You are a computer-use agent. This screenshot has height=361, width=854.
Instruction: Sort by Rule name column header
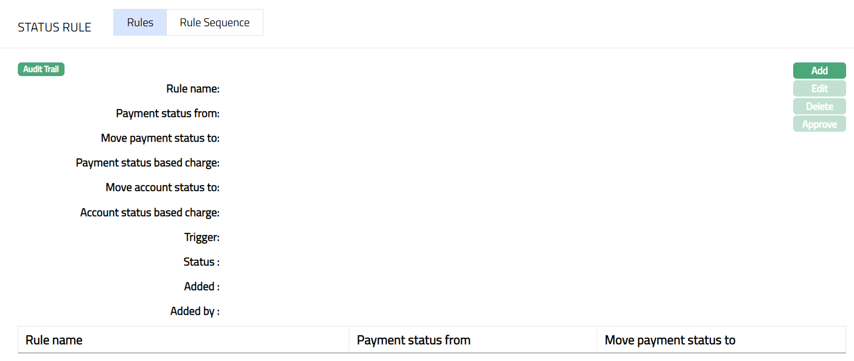[54, 340]
